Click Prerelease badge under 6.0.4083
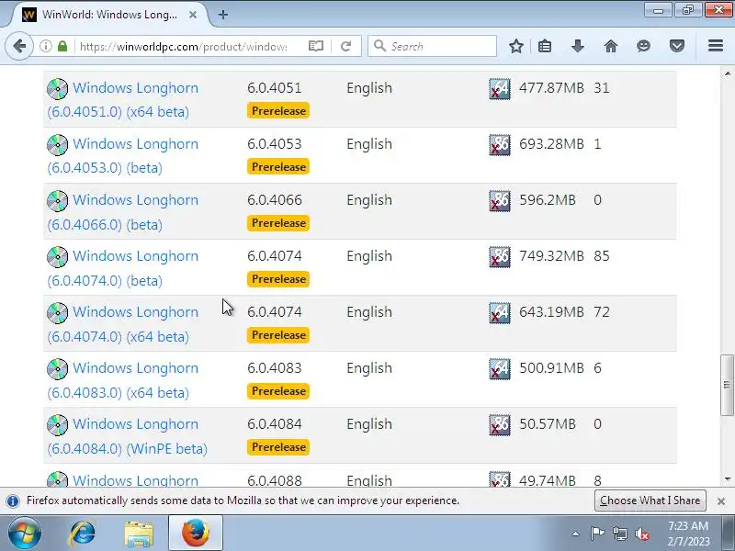This screenshot has height=551, width=735. (x=278, y=391)
